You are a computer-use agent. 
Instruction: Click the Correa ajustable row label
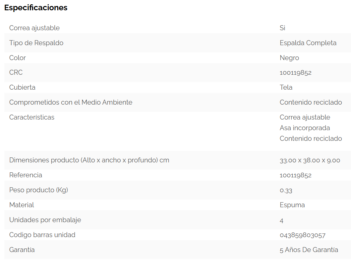(x=34, y=28)
